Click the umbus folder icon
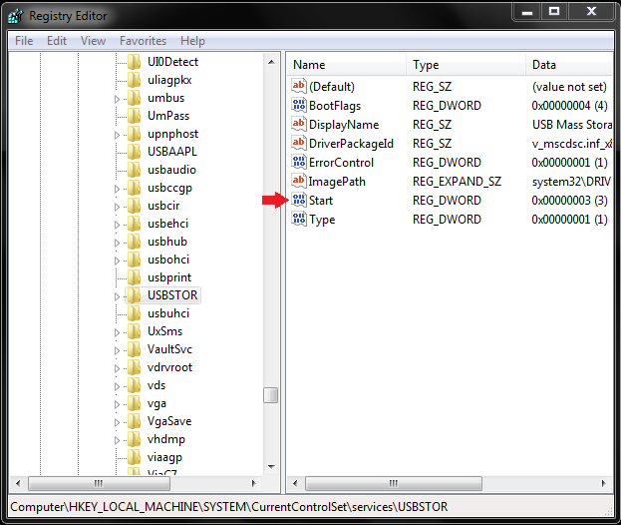The image size is (621, 525). 134,98
